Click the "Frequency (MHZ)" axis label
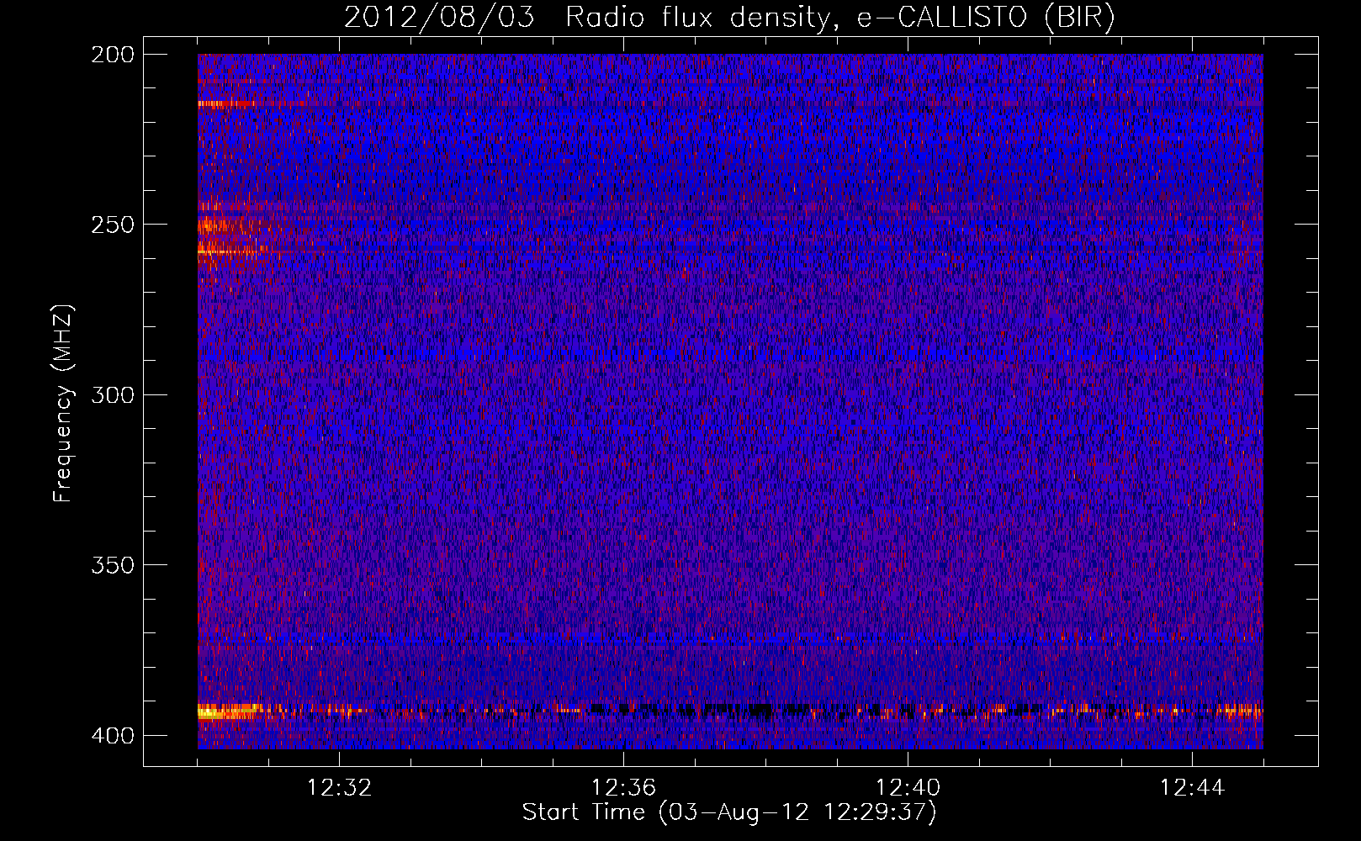 click(63, 404)
